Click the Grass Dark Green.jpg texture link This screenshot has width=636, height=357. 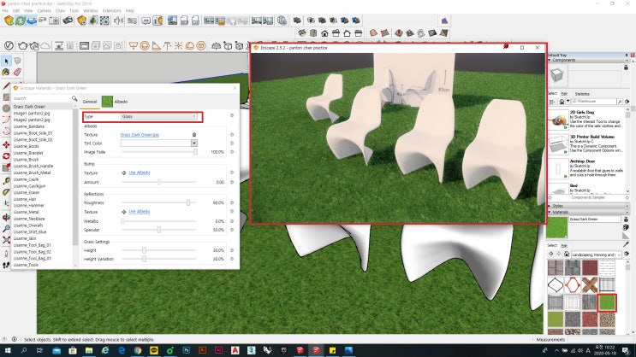140,135
